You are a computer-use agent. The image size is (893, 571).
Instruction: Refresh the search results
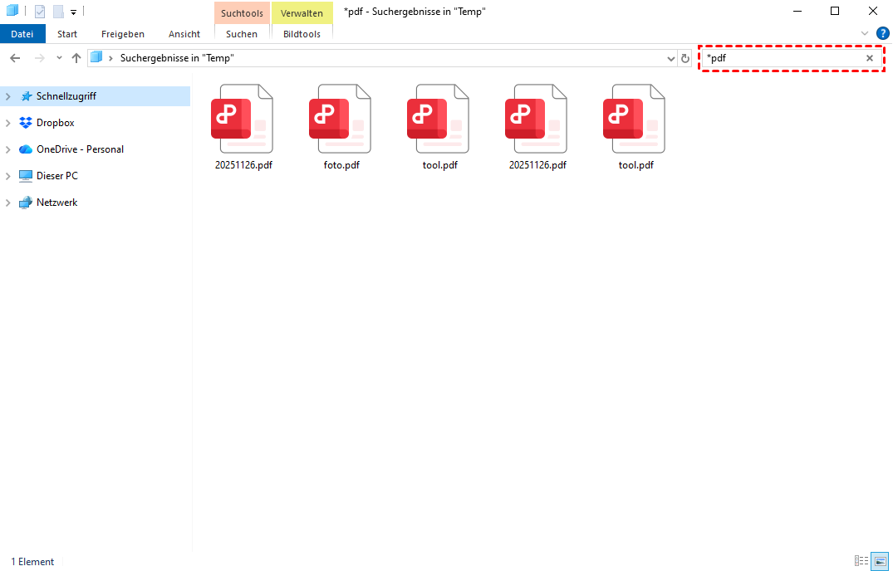pyautogui.click(x=685, y=58)
